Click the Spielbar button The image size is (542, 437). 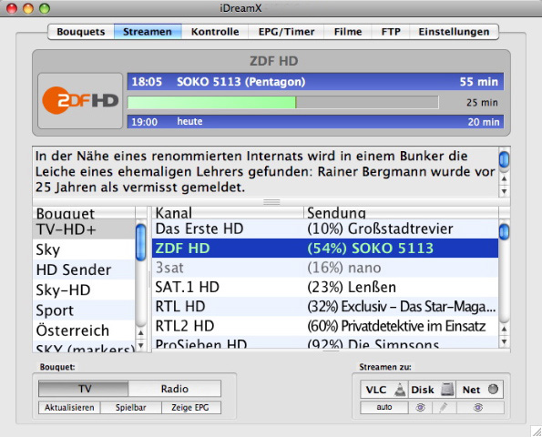130,408
